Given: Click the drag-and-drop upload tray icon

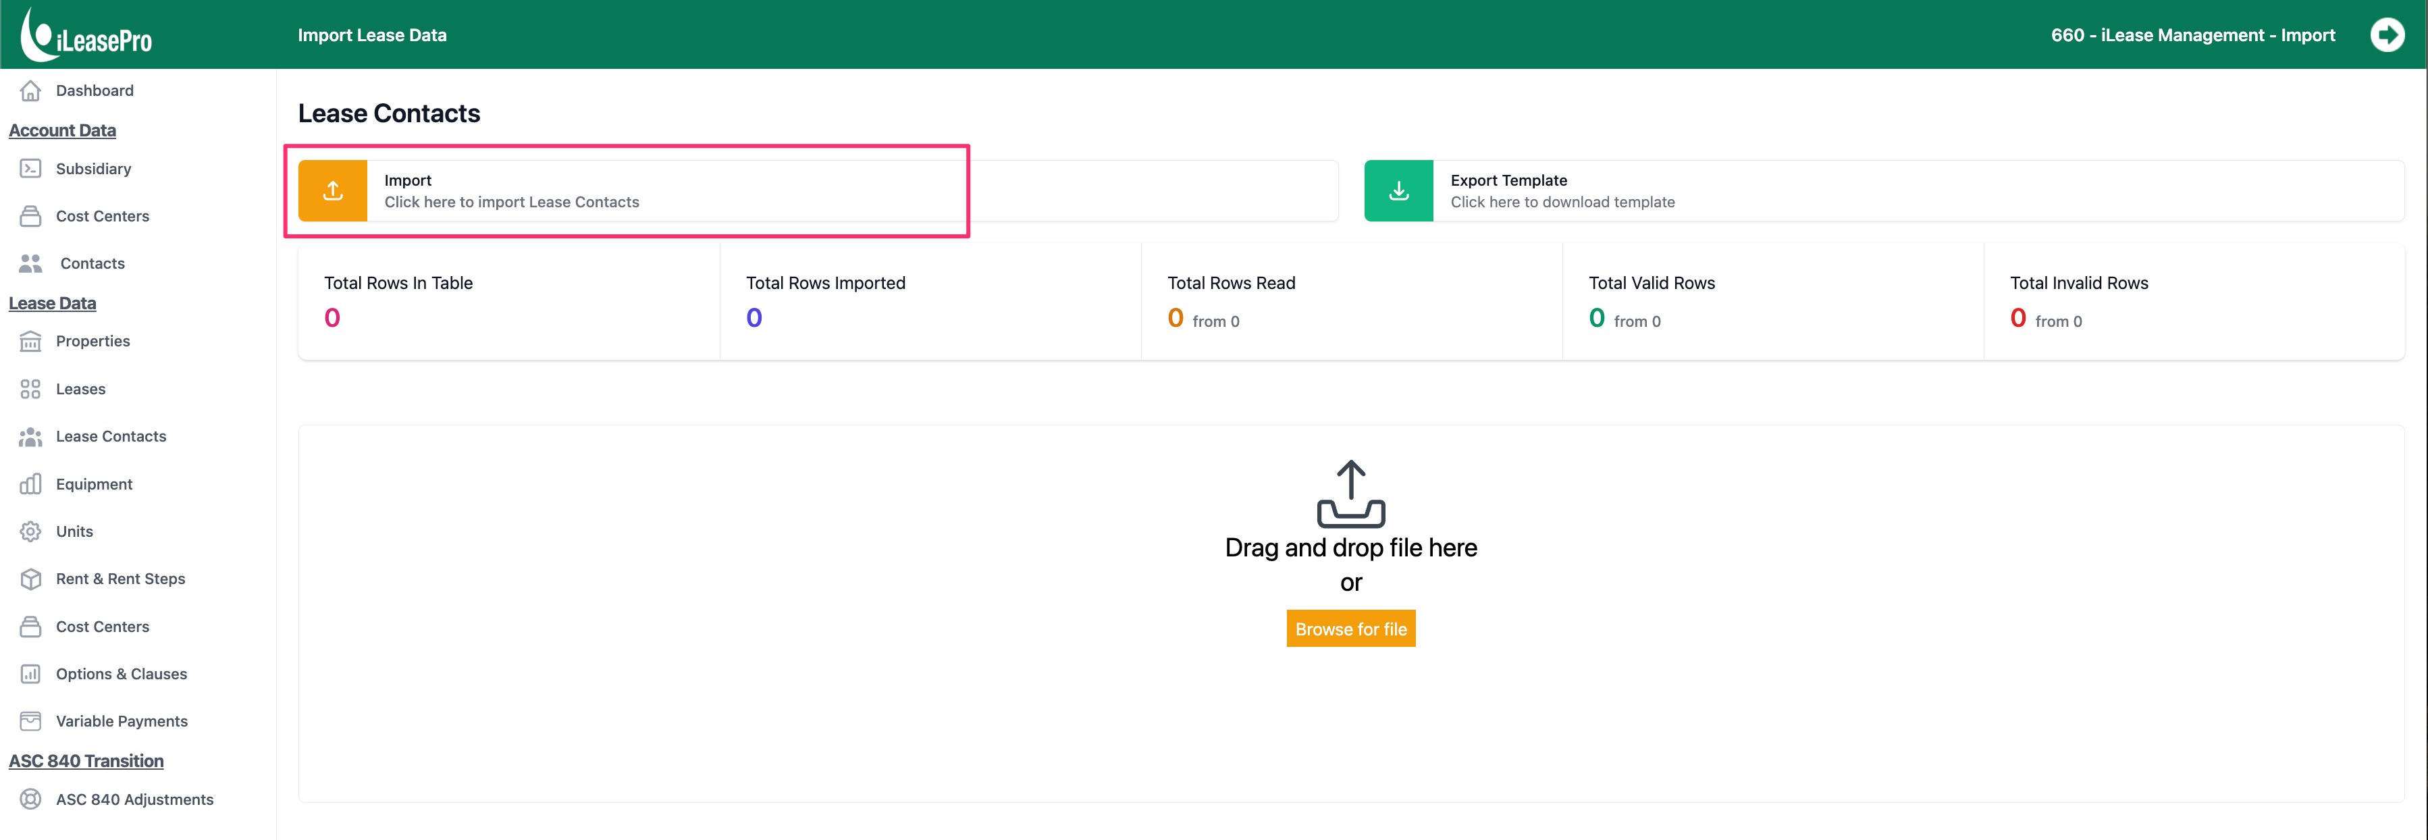Looking at the screenshot, I should tap(1350, 493).
